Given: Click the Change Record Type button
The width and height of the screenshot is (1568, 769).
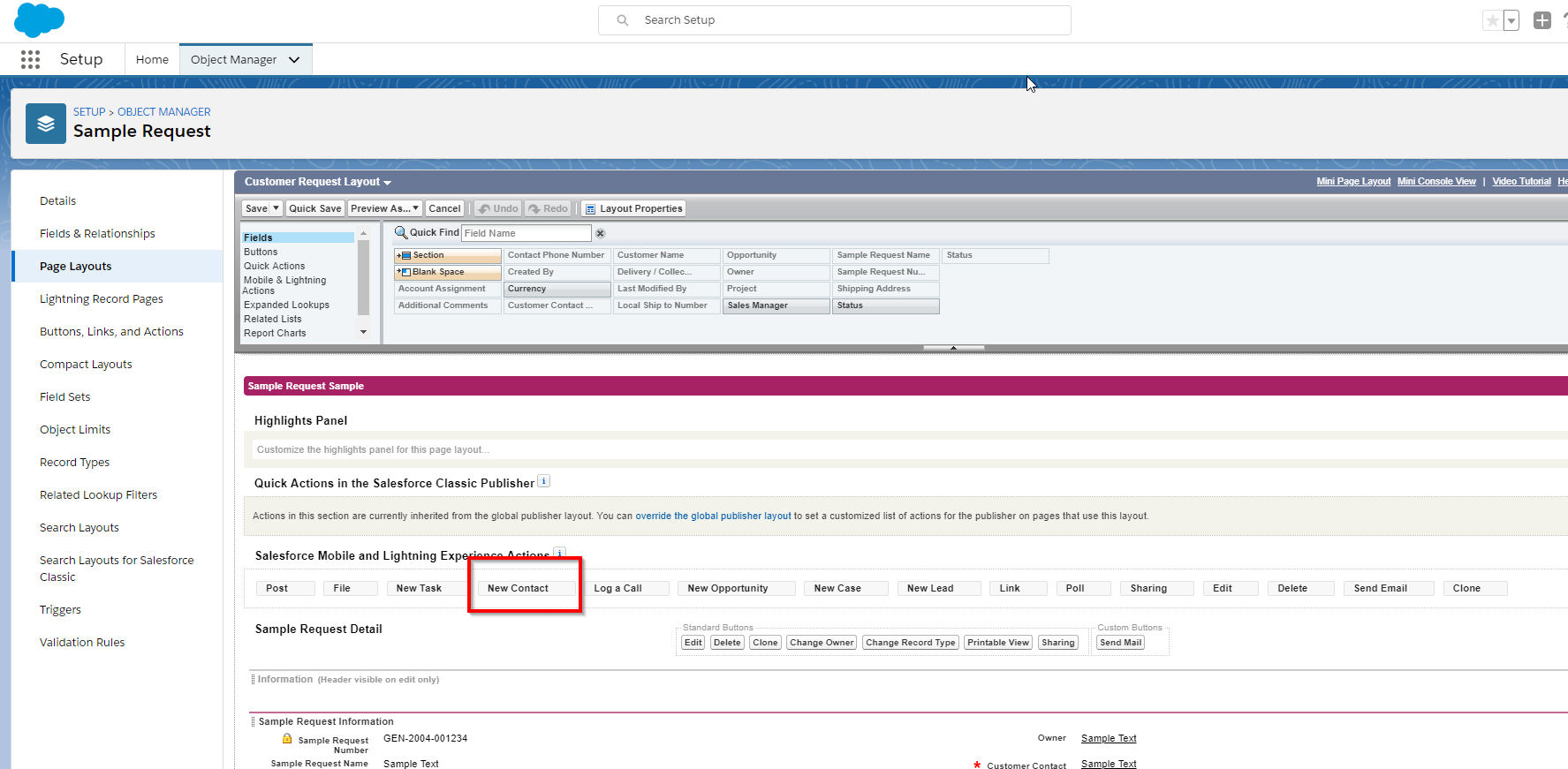Looking at the screenshot, I should pos(911,643).
